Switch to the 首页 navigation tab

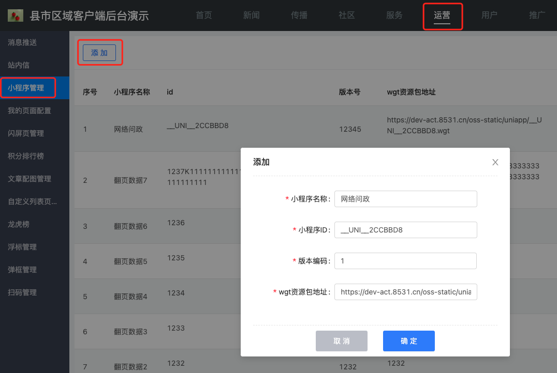(204, 15)
